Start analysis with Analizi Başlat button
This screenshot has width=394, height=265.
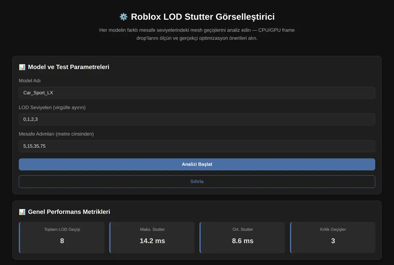(197, 164)
